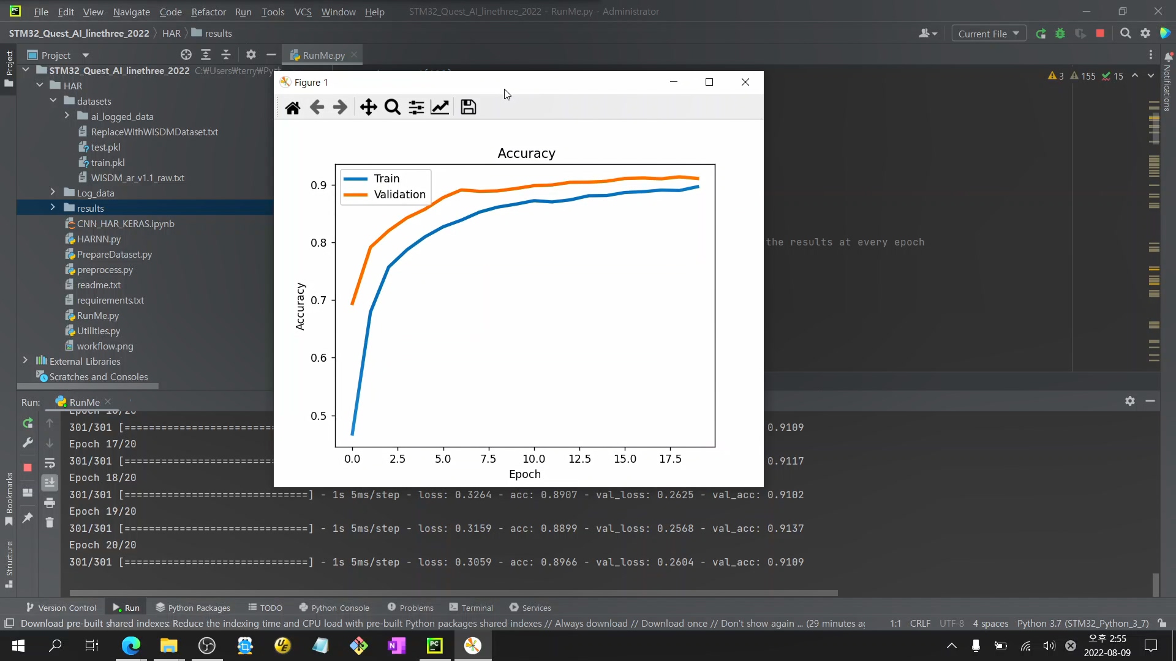Viewport: 1176px width, 661px height.
Task: Reset the figure view with Home icon
Action: click(x=293, y=108)
